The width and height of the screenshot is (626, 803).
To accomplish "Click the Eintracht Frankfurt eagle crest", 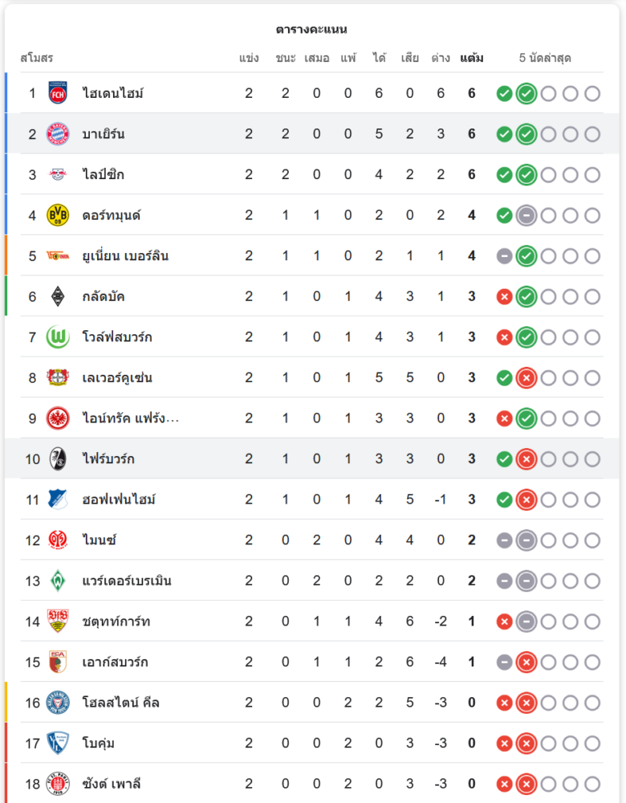I will pos(57,418).
